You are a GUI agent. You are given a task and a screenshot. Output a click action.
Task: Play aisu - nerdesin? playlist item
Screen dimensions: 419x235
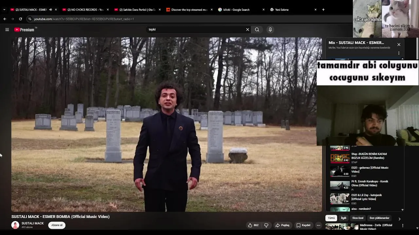pos(361,209)
